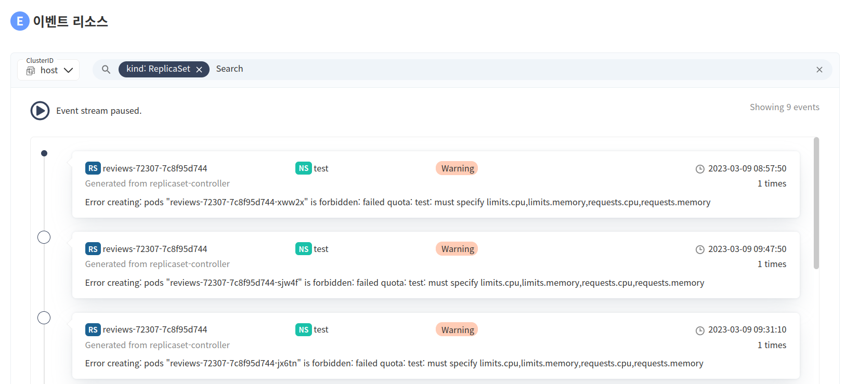Image resolution: width=859 pixels, height=384 pixels.
Task: Resume the event stream with play button
Action: 40,111
